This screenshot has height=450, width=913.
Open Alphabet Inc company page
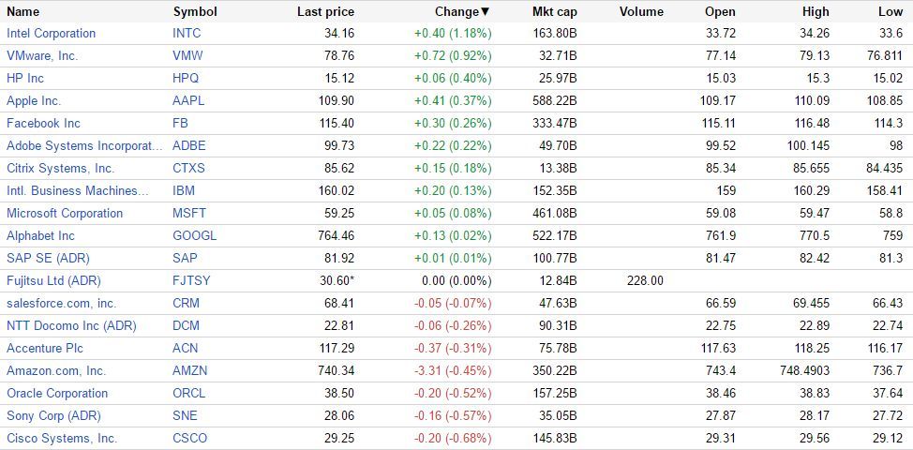(40, 235)
